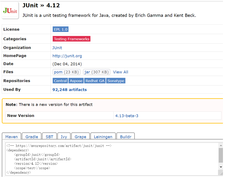Click the Organization row label
The width and height of the screenshot is (228, 181).
click(x=17, y=48)
